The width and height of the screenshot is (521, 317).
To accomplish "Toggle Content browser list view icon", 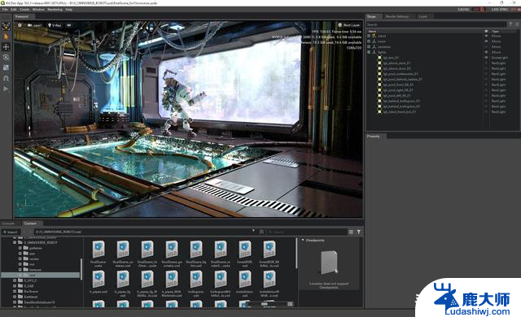I will tap(351, 232).
